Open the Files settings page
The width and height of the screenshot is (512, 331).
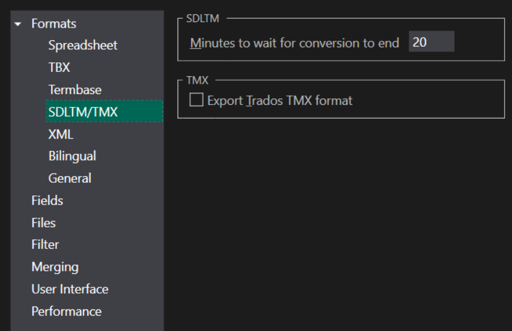pyautogui.click(x=43, y=223)
